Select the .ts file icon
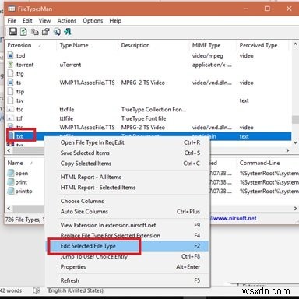This screenshot has height=299, width=299. [x=10, y=83]
